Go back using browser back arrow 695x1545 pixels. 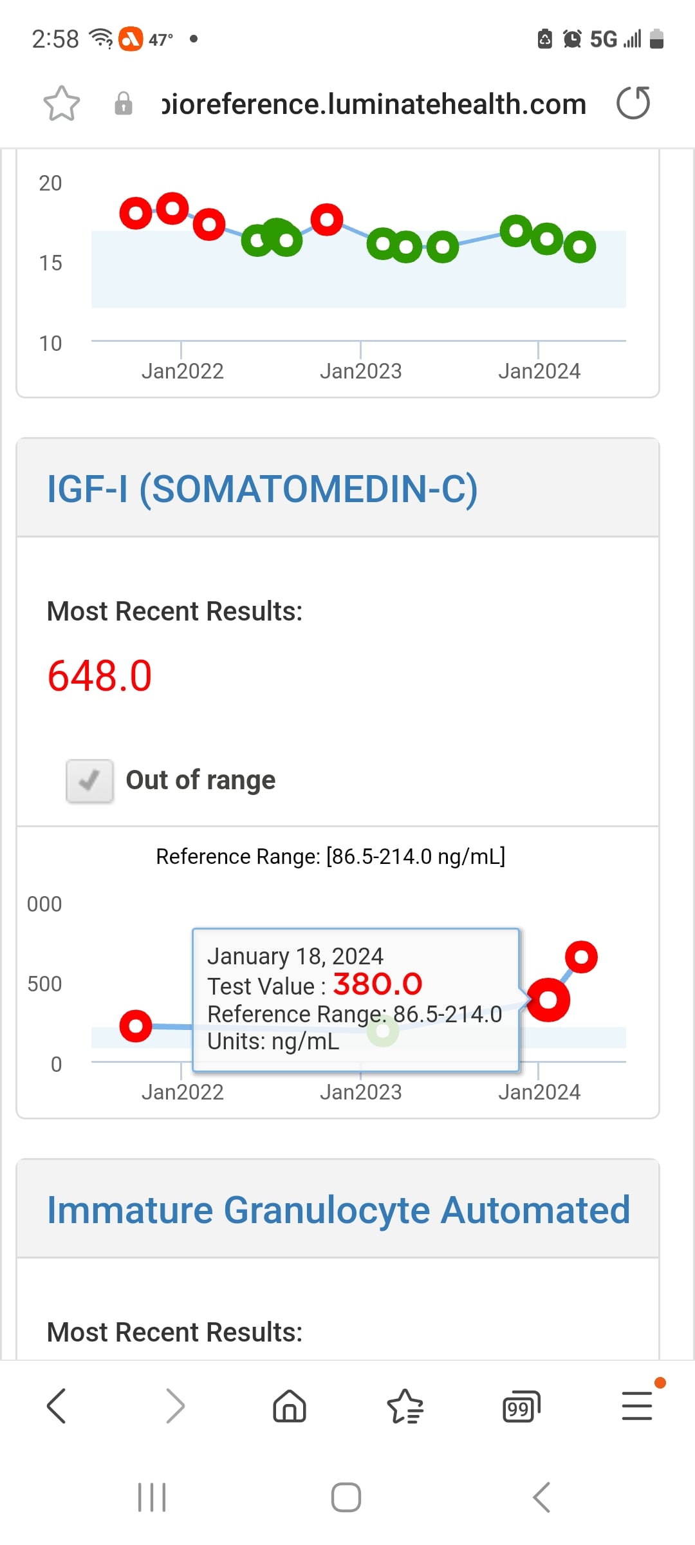57,1405
